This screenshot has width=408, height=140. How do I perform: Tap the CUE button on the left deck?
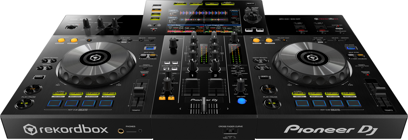click(33, 89)
